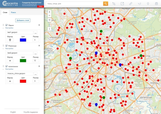Open the route planning tool
The width and height of the screenshot is (161, 114).
(114, 4)
